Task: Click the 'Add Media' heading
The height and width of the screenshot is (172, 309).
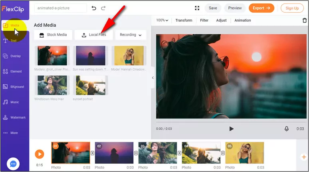Action: (45, 25)
